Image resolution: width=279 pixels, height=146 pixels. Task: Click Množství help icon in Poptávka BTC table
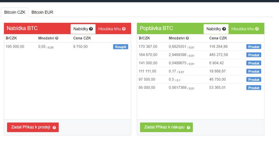(x=187, y=38)
